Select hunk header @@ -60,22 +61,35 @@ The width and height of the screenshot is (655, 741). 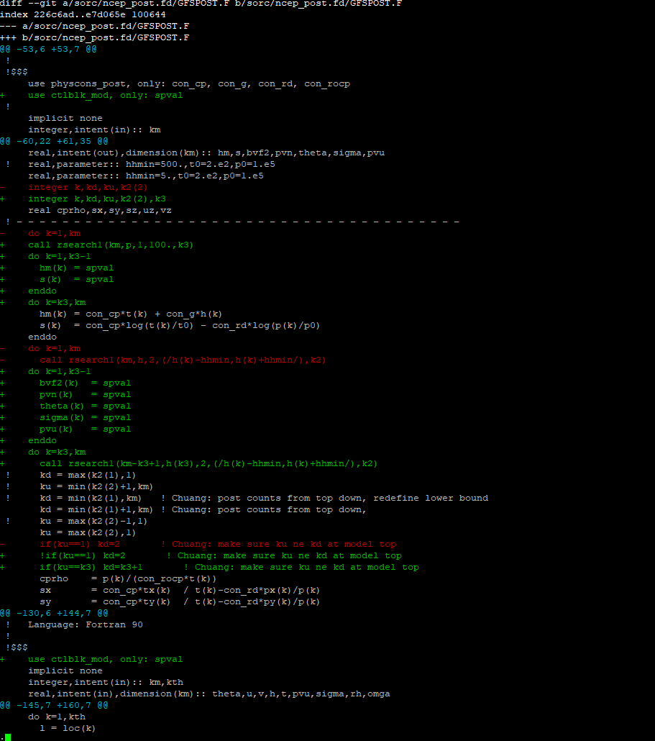54,140
